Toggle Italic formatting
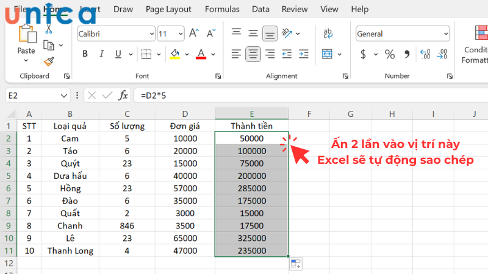This screenshot has height=274, width=488. 101,54
